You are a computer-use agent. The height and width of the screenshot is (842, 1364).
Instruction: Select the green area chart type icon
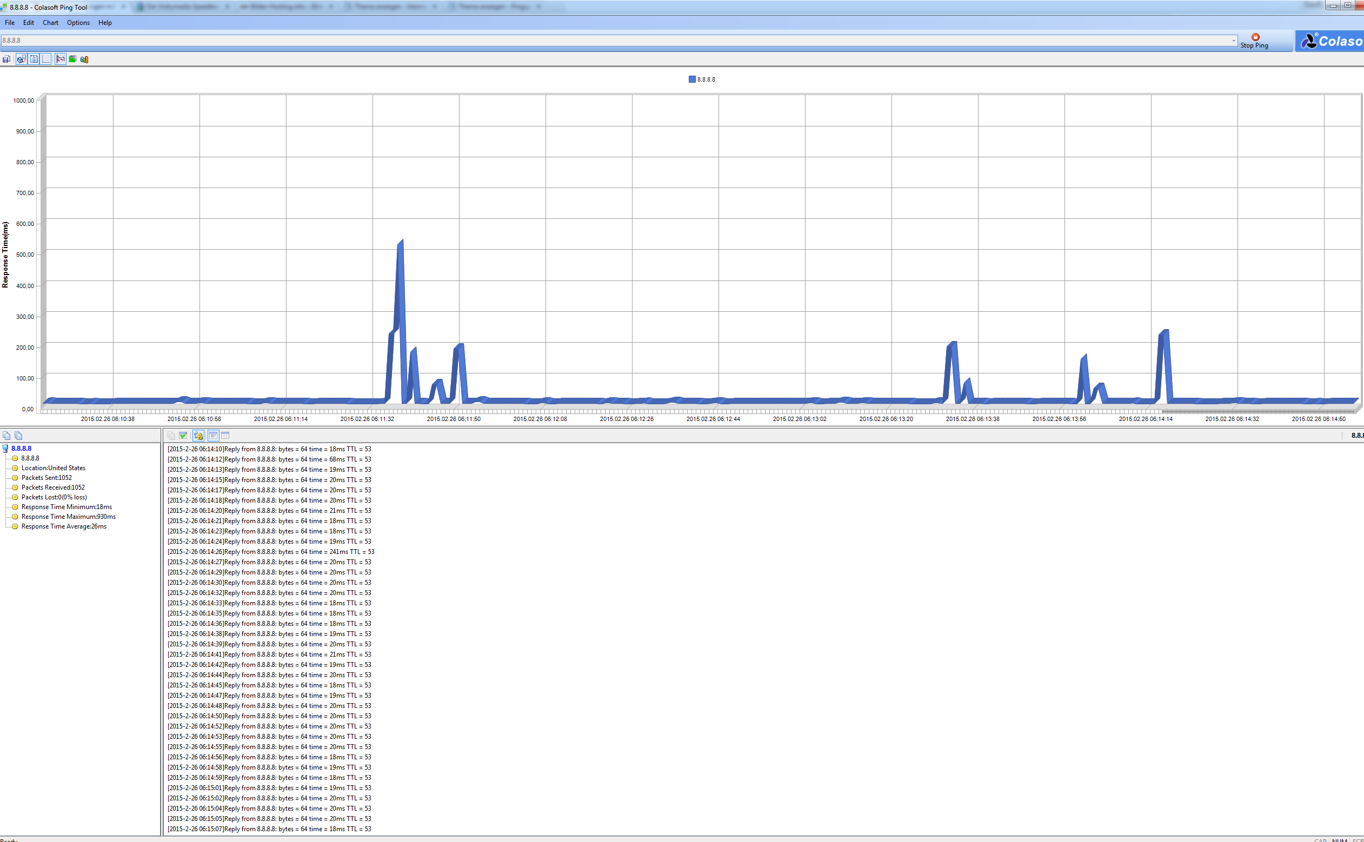72,59
